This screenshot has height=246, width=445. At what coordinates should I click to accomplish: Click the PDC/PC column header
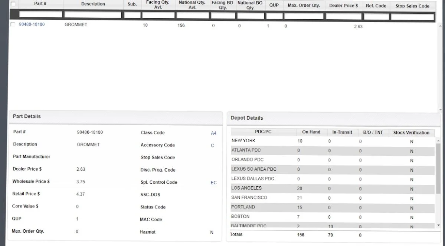click(x=263, y=132)
